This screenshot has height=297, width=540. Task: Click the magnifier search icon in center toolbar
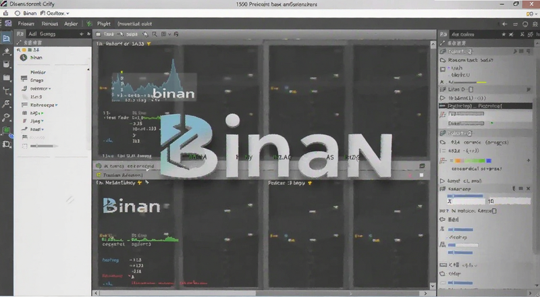[155, 34]
